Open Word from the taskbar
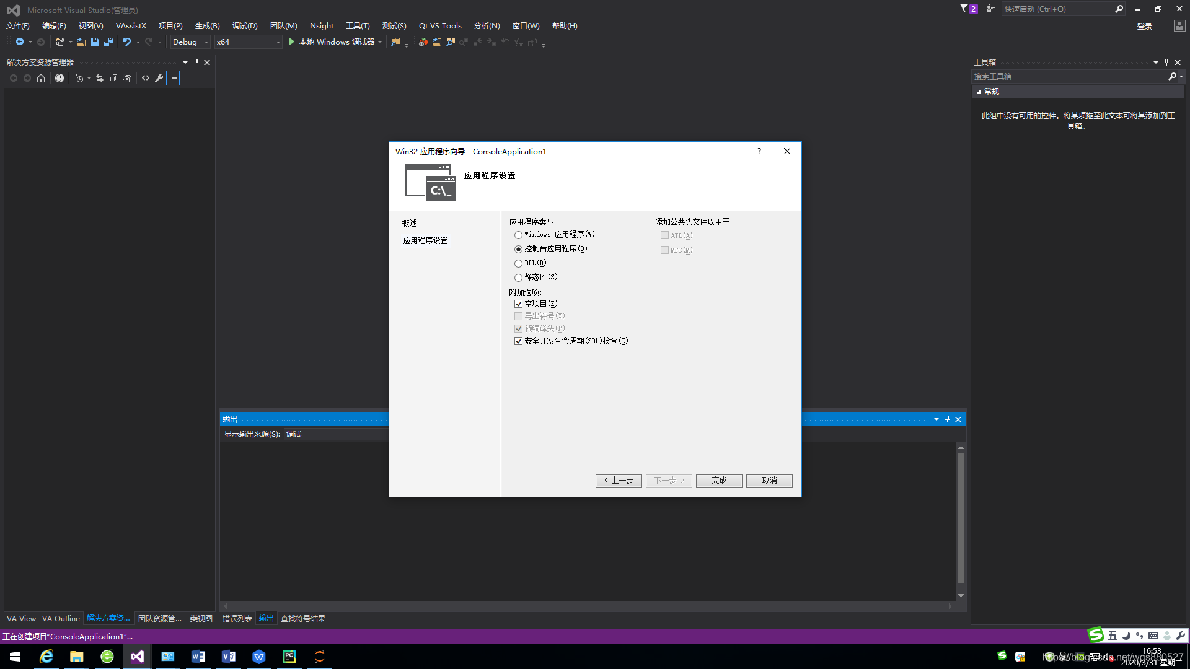This screenshot has height=669, width=1190. (x=198, y=657)
